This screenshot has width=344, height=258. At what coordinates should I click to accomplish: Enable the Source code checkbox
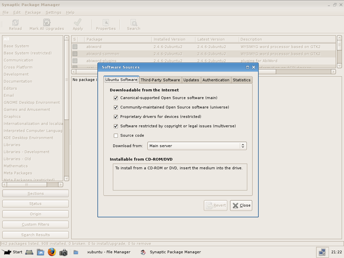click(x=116, y=136)
